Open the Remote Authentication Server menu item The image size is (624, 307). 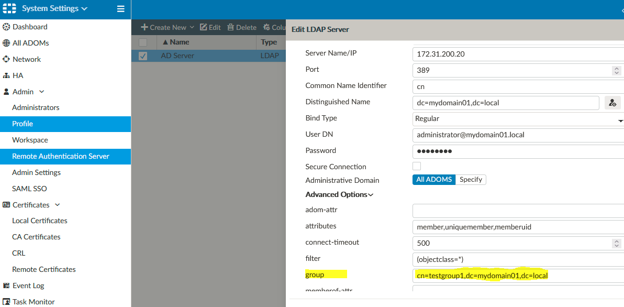pos(61,156)
